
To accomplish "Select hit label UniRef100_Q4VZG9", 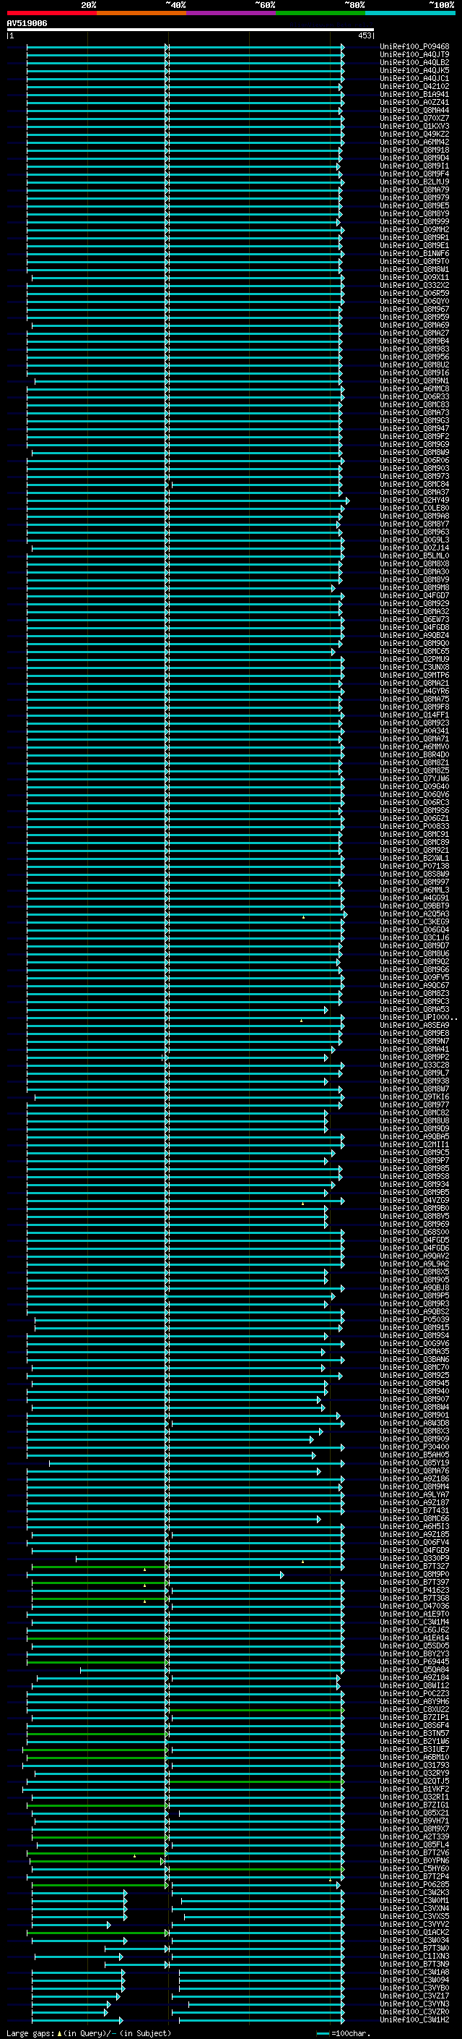I will [x=414, y=1201].
